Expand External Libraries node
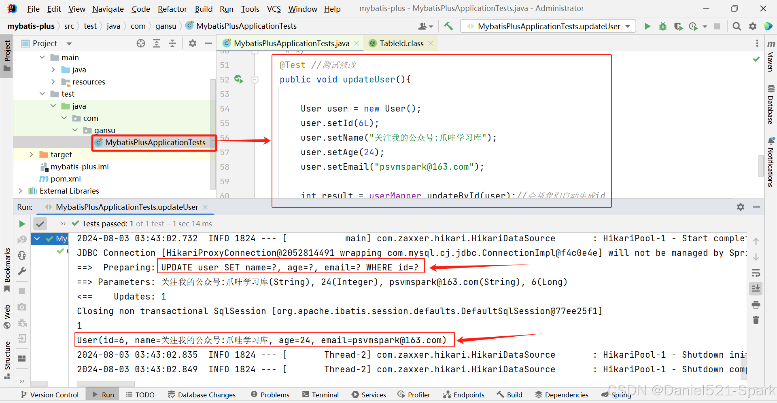 (20, 191)
